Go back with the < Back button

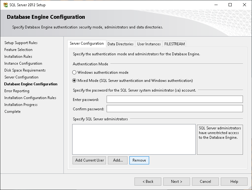pos(148,182)
